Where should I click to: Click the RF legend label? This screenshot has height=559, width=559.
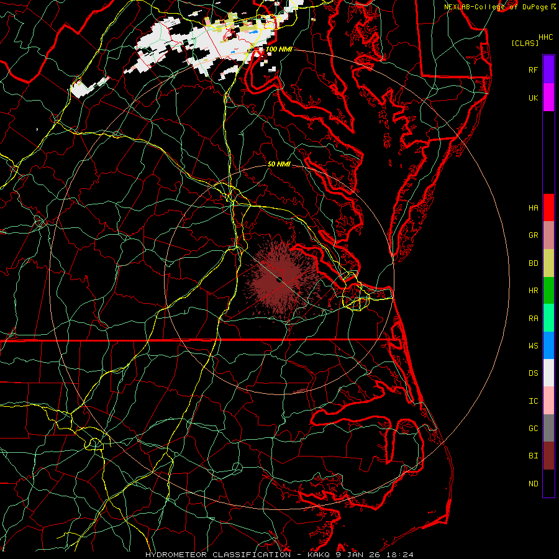[x=533, y=70]
